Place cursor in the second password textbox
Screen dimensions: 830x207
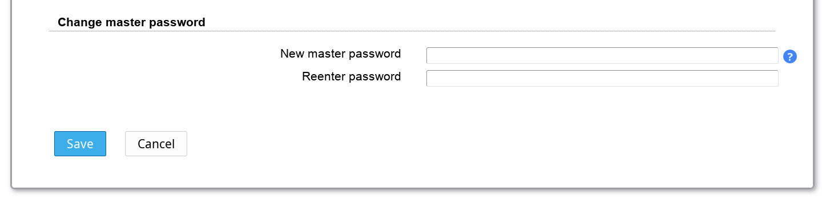(602, 78)
